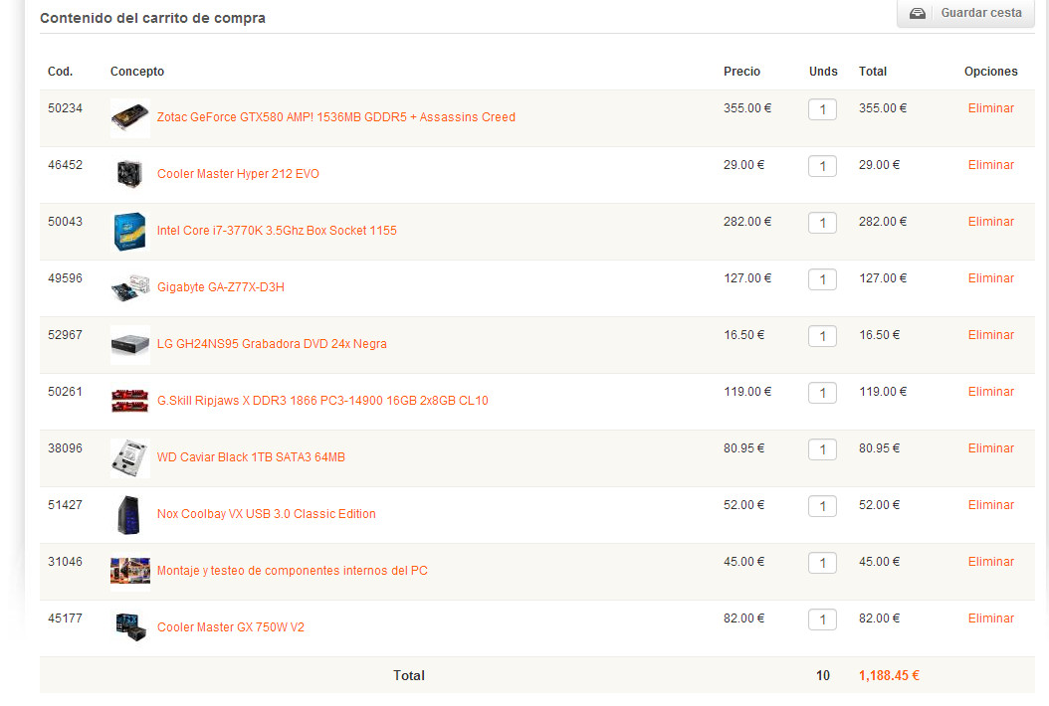Click Nox Coolbay case thumbnail
Viewport: 1049px width, 706px height.
point(129,515)
